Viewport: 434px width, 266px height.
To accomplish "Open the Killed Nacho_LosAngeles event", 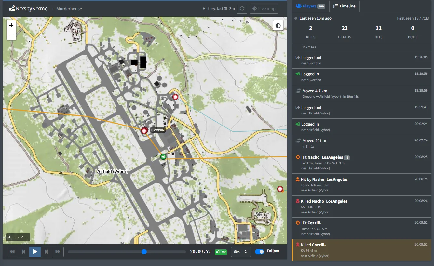I will tap(361, 206).
